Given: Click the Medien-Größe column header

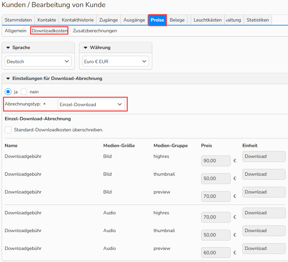Looking at the screenshot, I should [x=119, y=145].
